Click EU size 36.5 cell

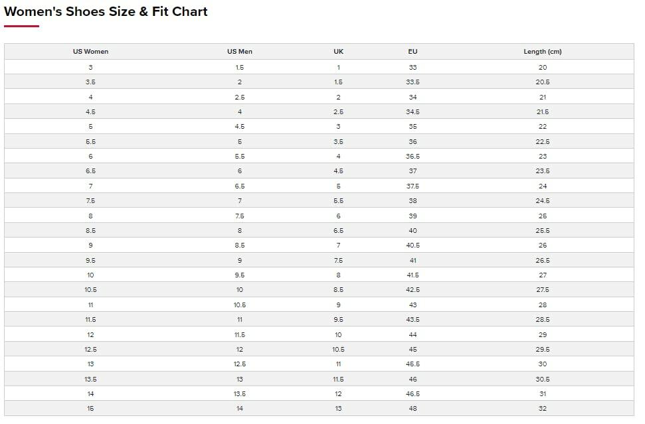413,156
